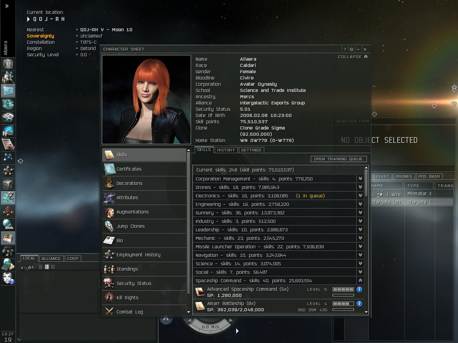
Task: Toggle pin on Character Sheet window
Action: 352,50
